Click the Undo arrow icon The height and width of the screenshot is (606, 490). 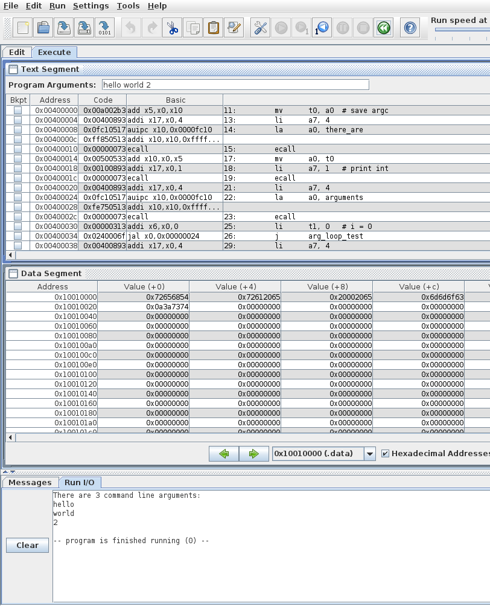tap(132, 28)
